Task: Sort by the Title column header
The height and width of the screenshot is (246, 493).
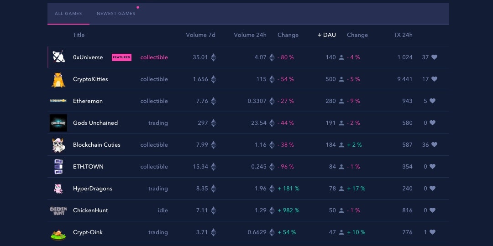Action: pos(79,35)
